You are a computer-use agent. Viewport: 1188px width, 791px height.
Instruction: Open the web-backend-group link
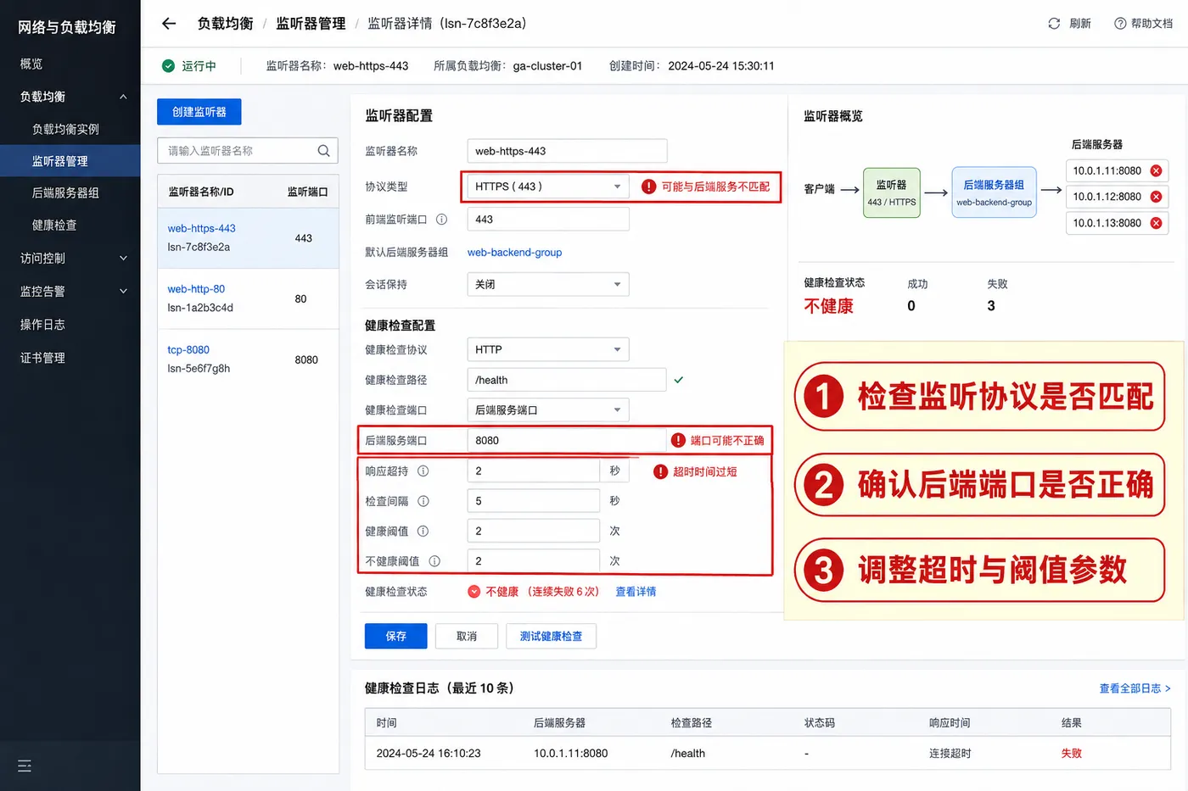coord(514,253)
